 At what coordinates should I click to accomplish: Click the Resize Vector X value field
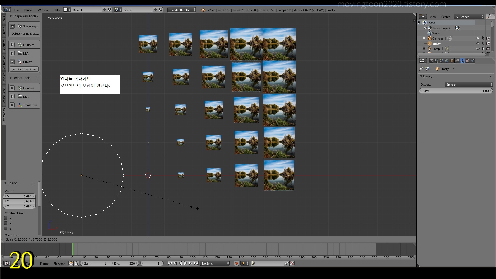pyautogui.click(x=19, y=196)
